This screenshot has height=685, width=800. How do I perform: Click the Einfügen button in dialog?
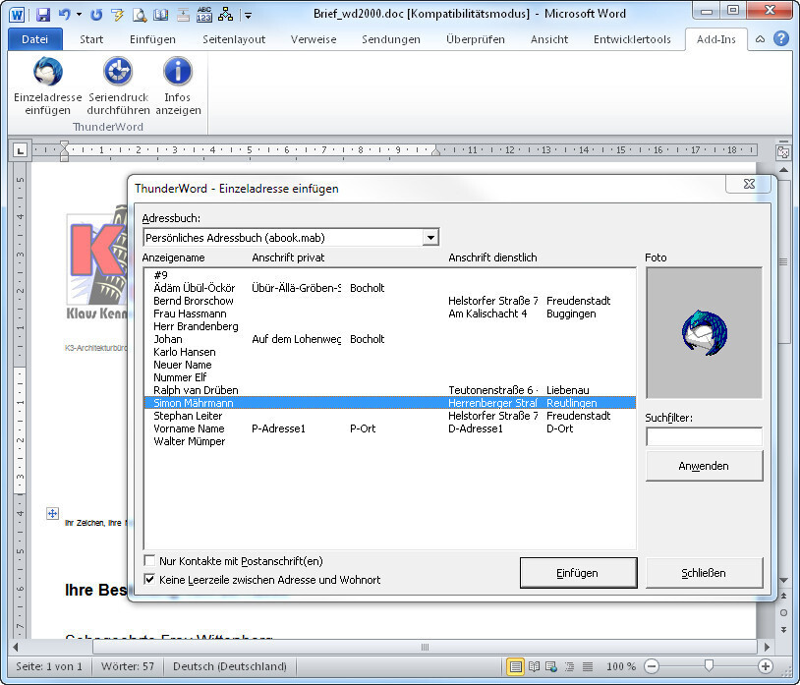[578, 573]
